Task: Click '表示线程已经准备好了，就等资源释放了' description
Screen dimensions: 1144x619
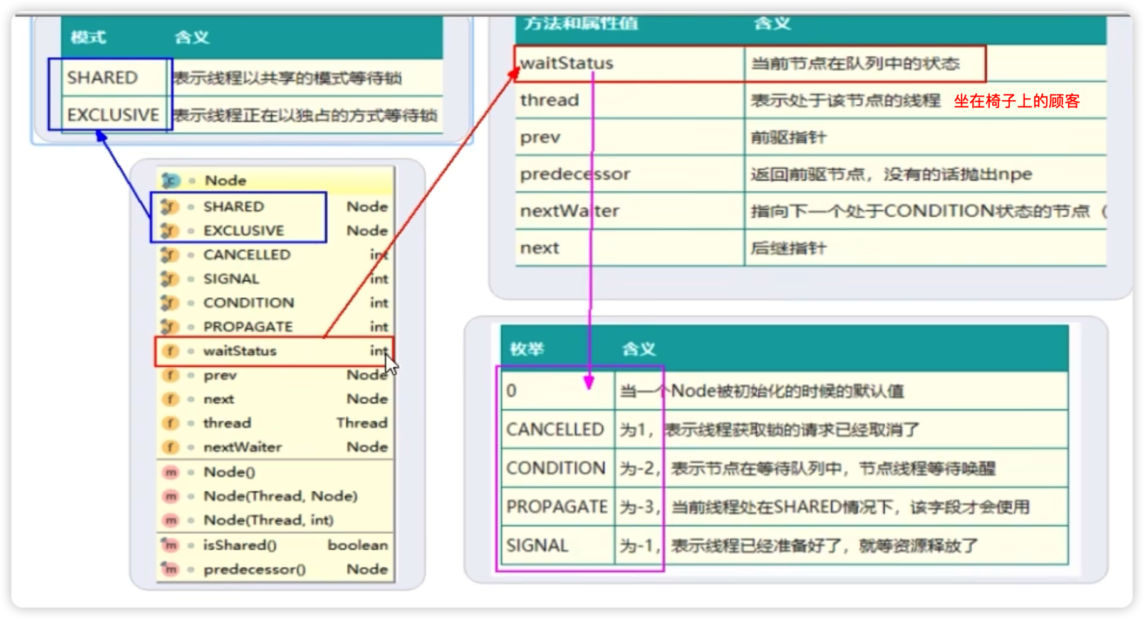Action: (824, 546)
